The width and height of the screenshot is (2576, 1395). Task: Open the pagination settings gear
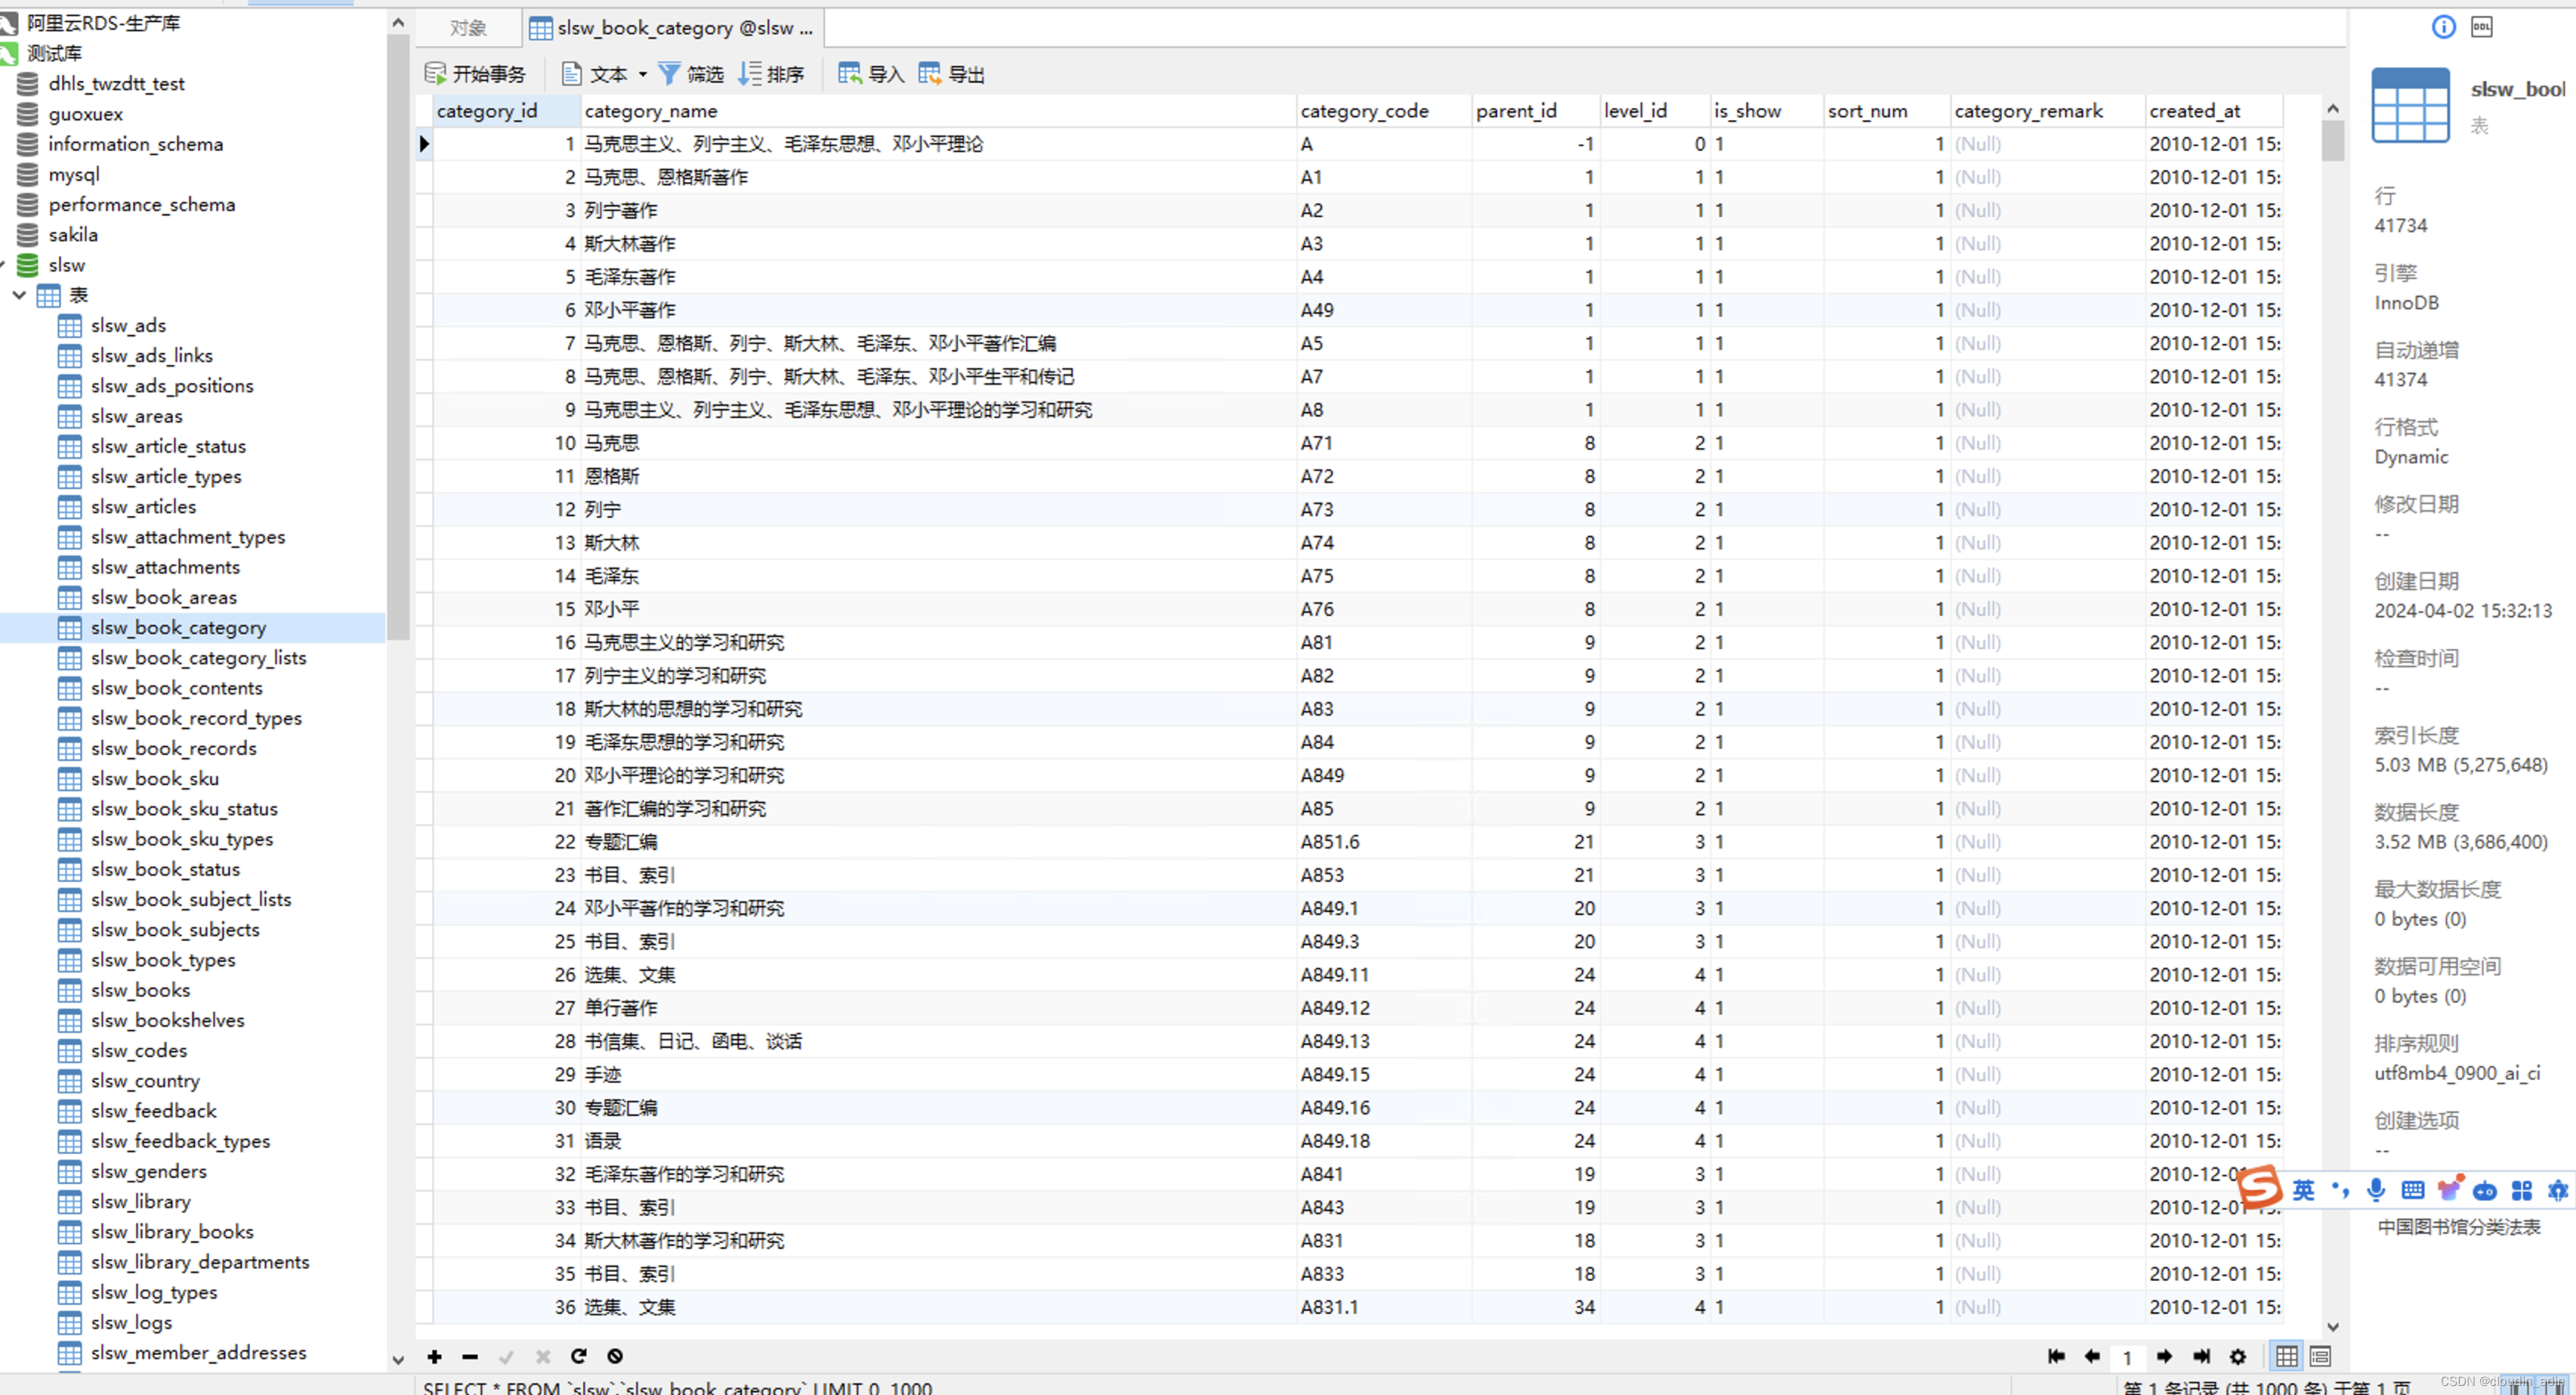click(2238, 1356)
